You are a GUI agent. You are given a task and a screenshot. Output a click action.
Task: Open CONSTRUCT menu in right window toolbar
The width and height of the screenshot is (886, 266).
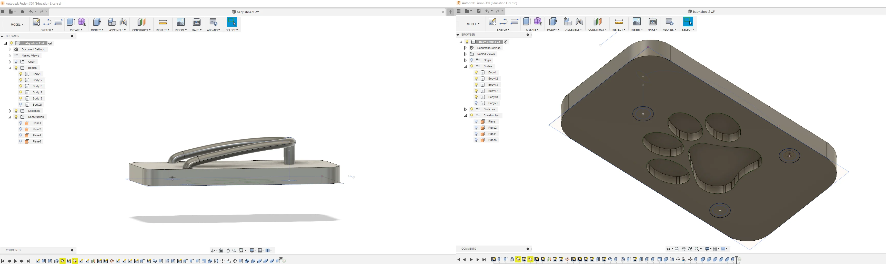pos(597,29)
